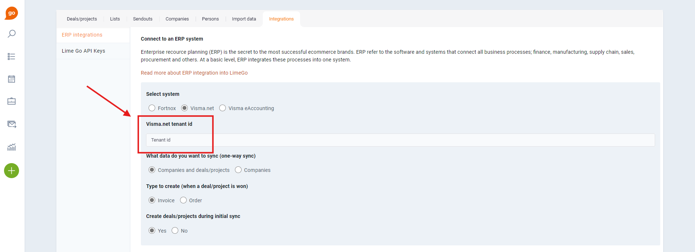Open Read more about ERP integration link

[194, 73]
